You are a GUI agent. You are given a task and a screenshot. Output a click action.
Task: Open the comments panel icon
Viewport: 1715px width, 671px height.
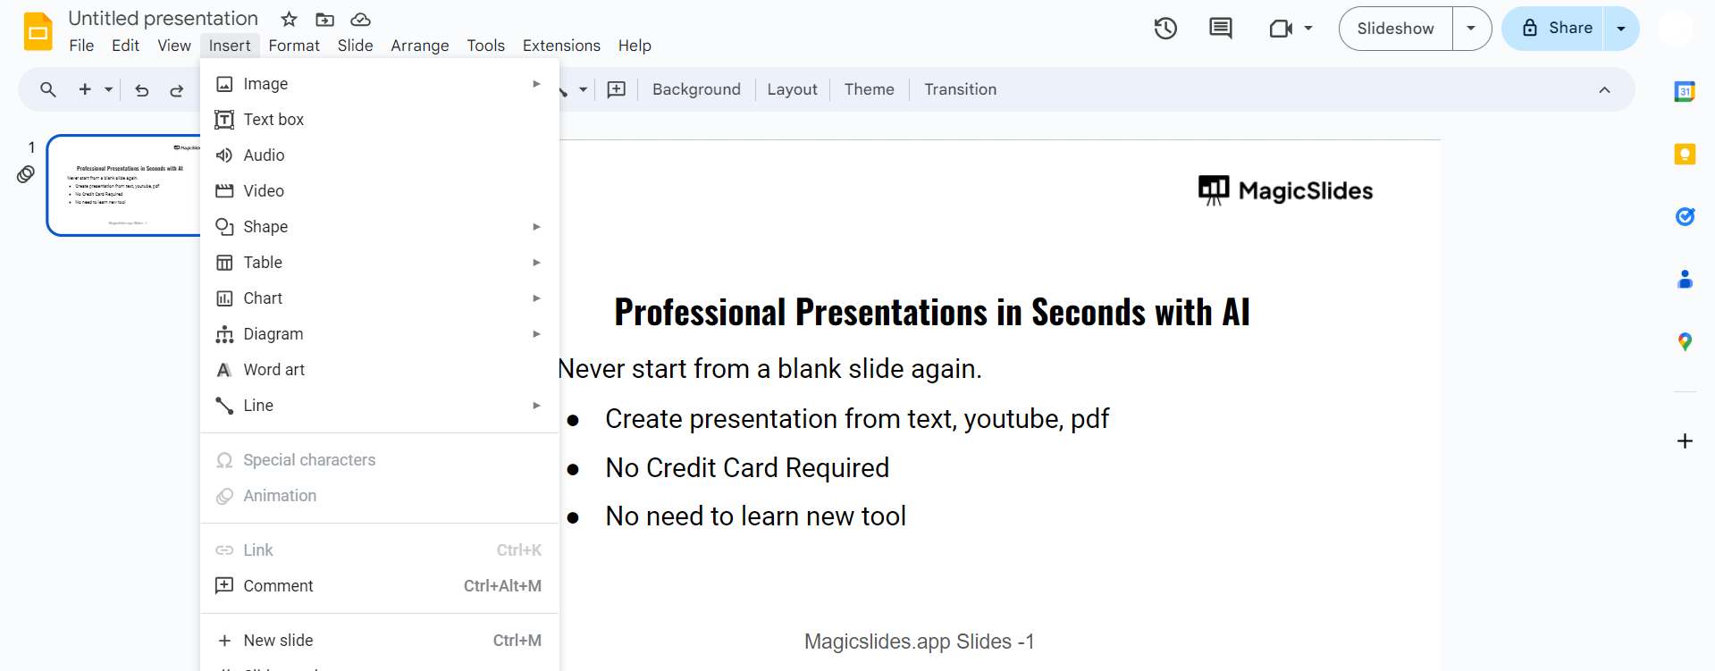coord(1220,29)
